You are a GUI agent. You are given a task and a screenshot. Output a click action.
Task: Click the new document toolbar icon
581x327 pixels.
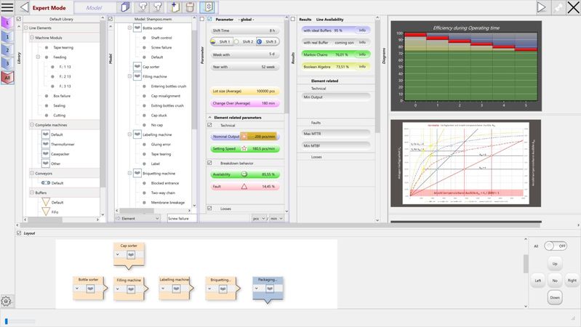click(174, 7)
